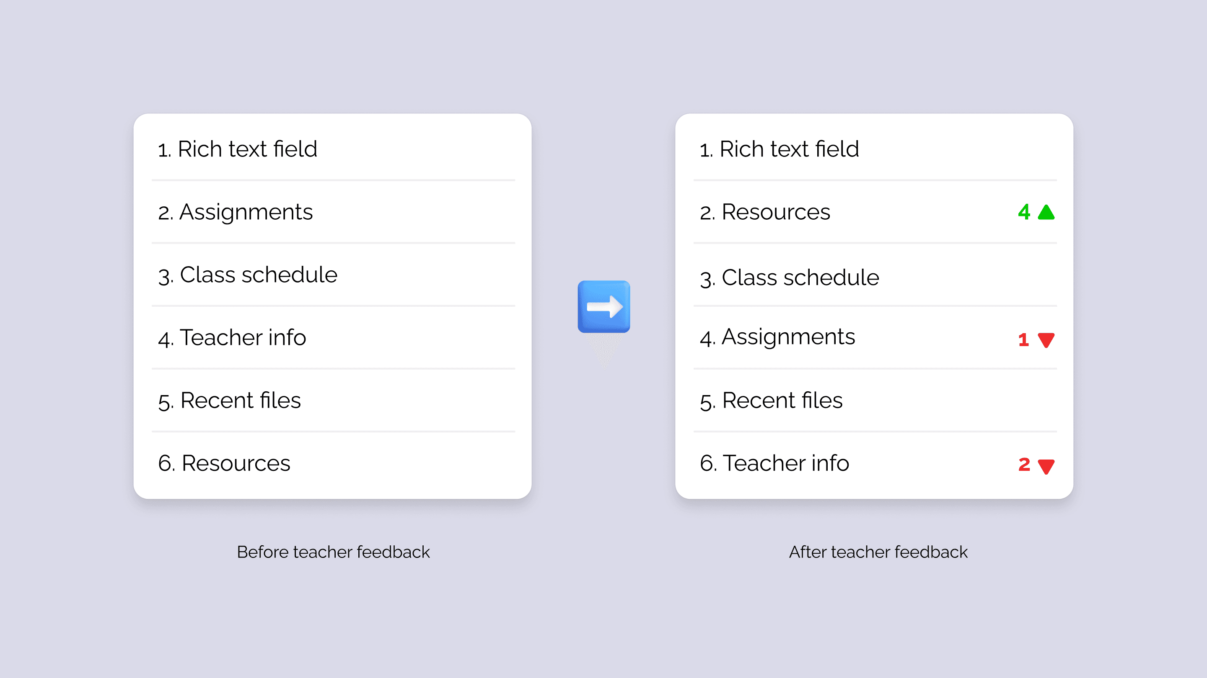Select Class schedule in before list
Screen dimensions: 1207x678
(x=247, y=275)
